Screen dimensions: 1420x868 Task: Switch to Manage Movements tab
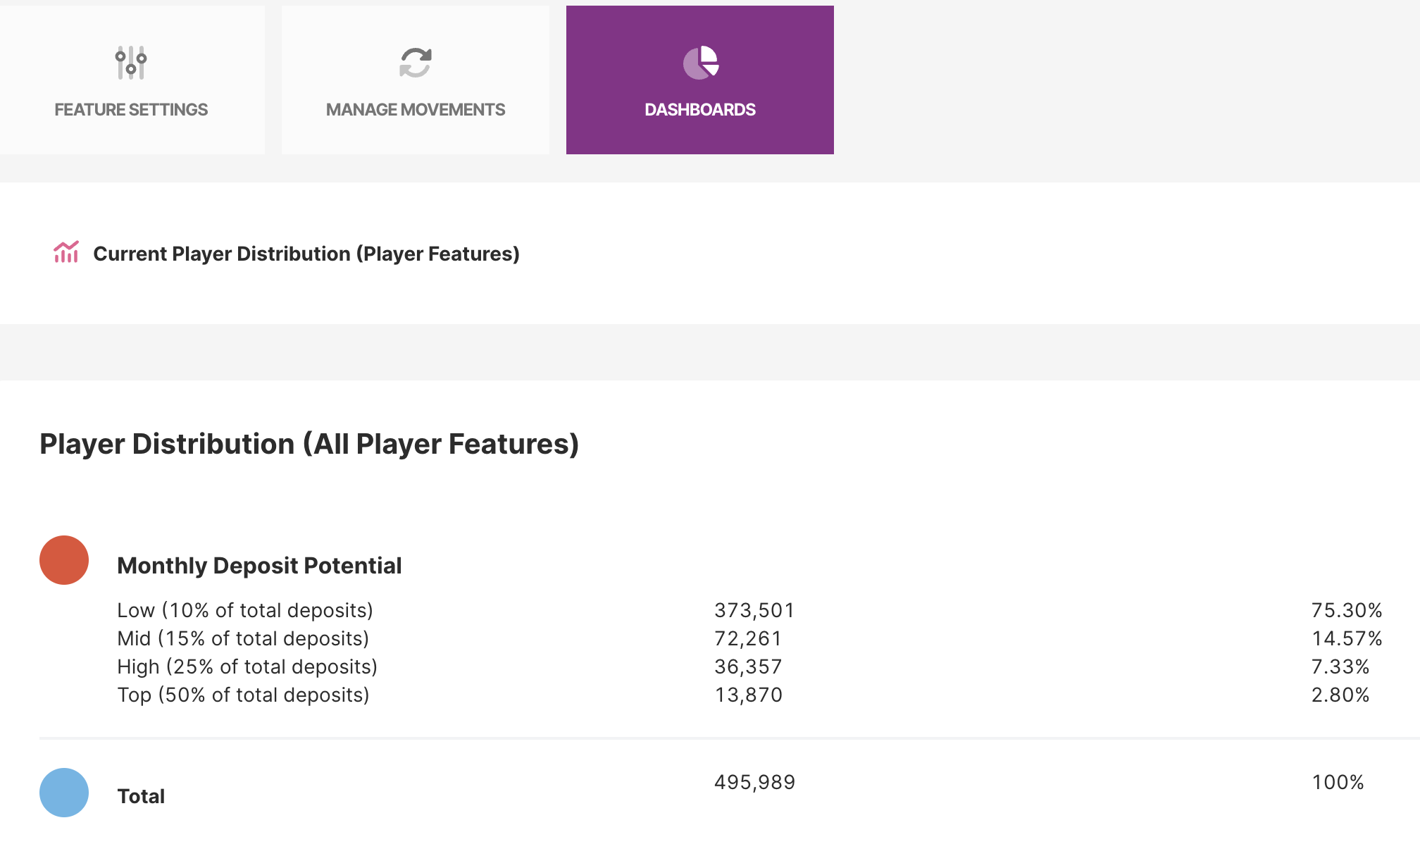click(x=415, y=110)
